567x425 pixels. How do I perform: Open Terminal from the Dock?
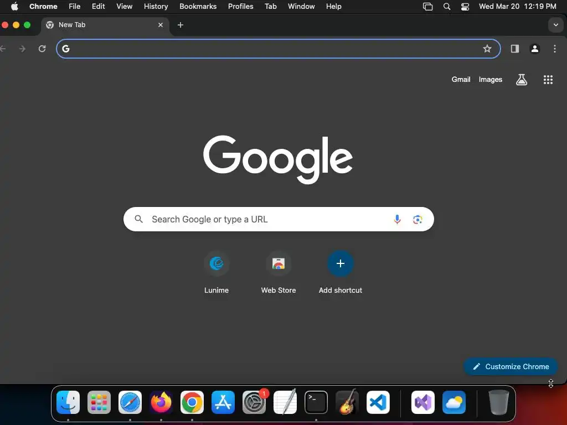click(x=316, y=402)
